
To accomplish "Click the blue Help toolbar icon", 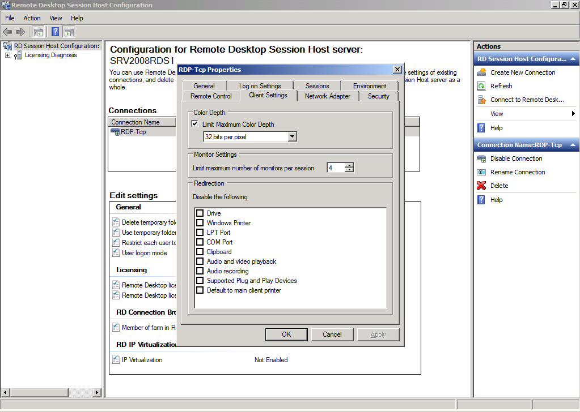I will 55,32.
